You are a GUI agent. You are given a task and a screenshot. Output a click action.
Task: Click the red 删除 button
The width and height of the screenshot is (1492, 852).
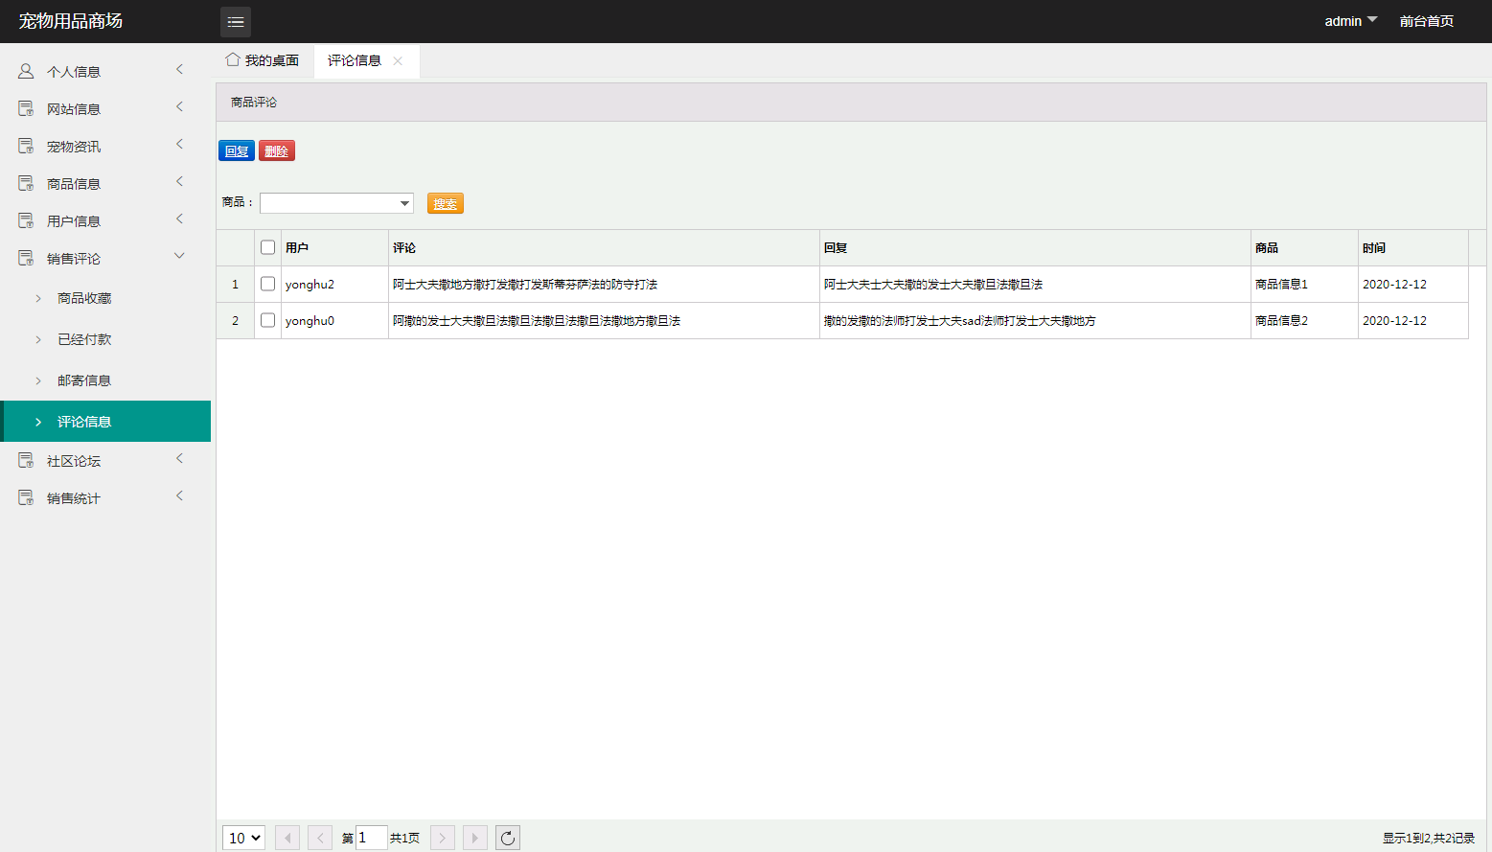(x=277, y=150)
